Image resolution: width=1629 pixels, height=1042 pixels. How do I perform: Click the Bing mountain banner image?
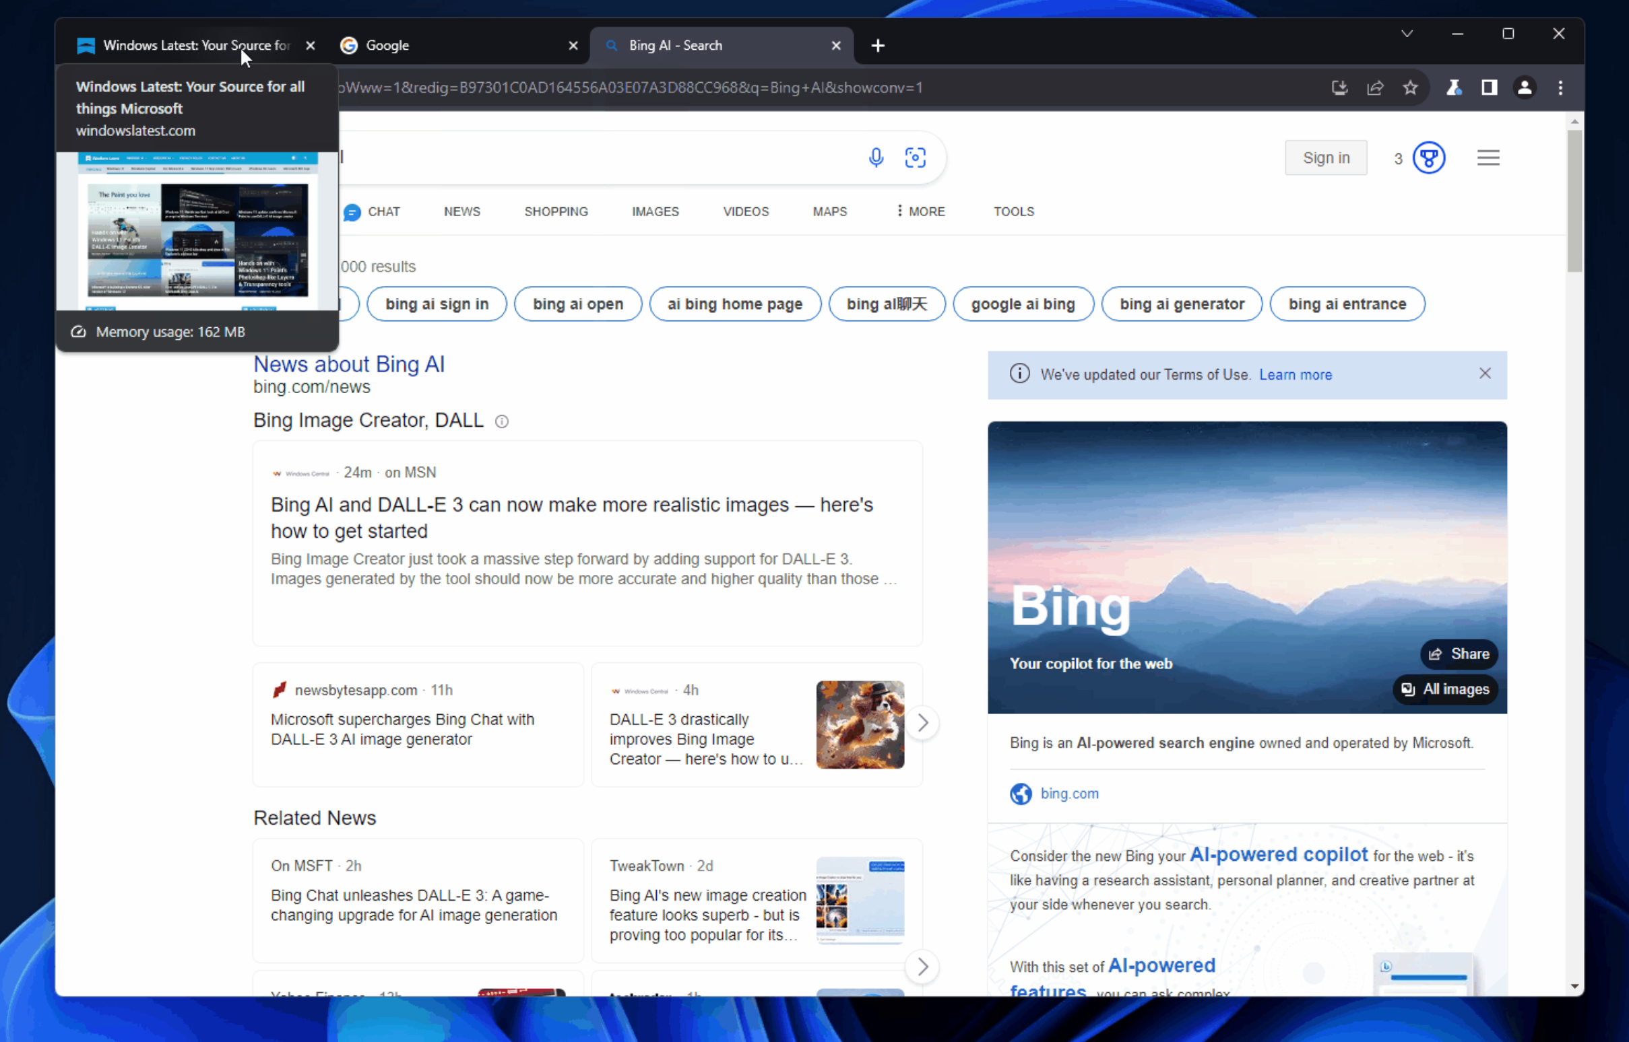coord(1246,567)
